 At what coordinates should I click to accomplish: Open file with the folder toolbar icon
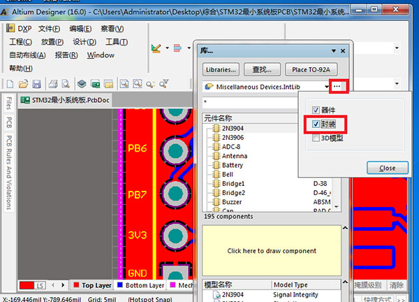tap(23, 84)
